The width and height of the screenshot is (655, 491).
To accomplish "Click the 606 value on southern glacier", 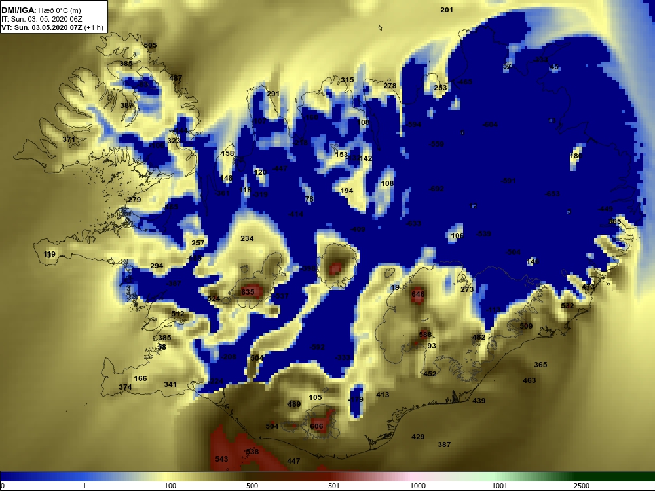I will coord(316,426).
